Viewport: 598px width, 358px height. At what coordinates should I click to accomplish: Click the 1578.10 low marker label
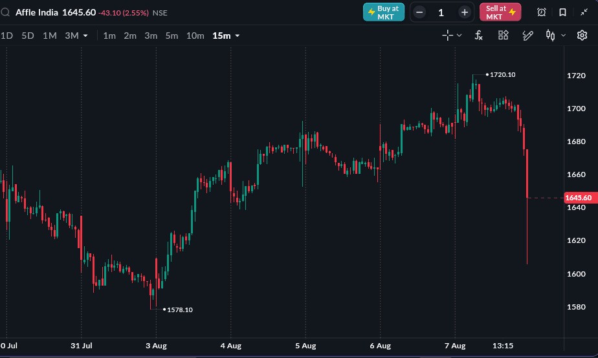[180, 310]
